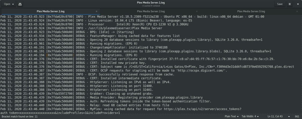Expand the Open recent files arrow
This screenshot has width=302, height=119.
13,4
